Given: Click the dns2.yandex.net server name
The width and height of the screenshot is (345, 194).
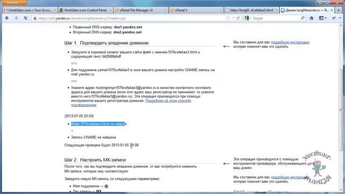Looking at the screenshot, I should [x=127, y=32].
